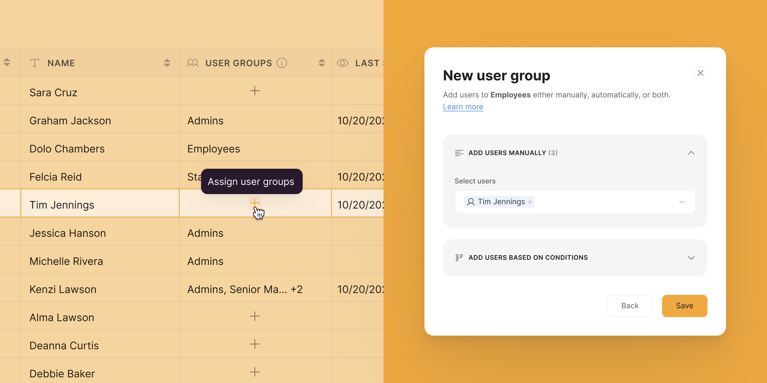The image size is (767, 383).
Task: Select the Kenzi Lawson name cell
Action: pyautogui.click(x=100, y=288)
